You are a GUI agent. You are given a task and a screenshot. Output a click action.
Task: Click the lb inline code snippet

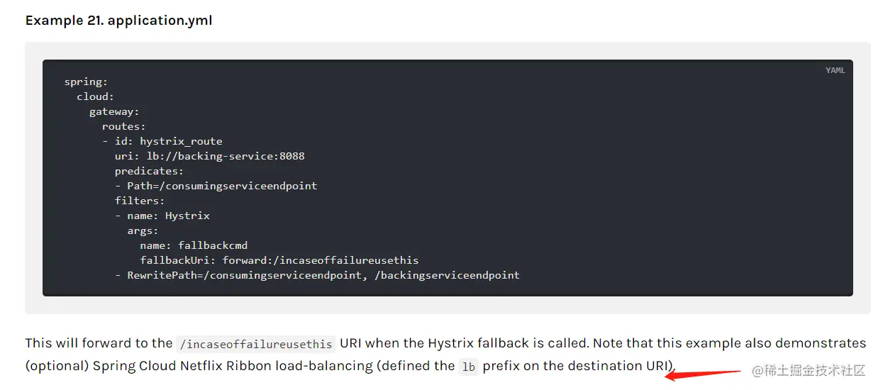click(x=468, y=367)
